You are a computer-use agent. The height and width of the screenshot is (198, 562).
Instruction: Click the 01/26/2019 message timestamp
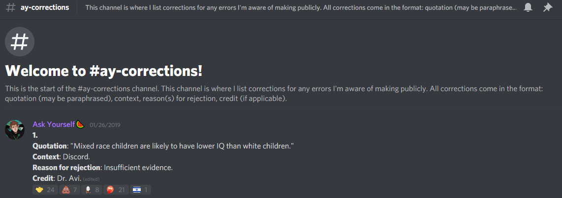[105, 125]
